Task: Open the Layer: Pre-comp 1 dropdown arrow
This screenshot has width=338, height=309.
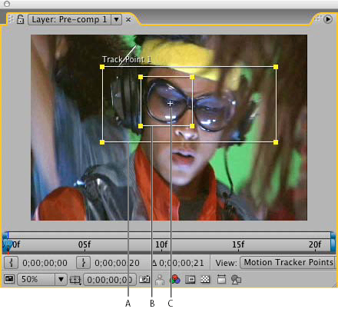Action: point(116,19)
